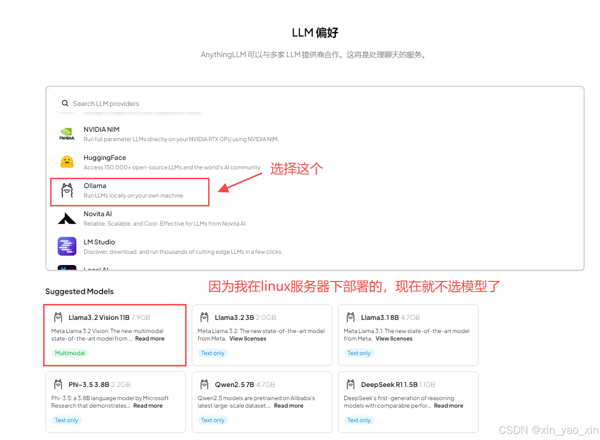Open Read more on DeepSeek R1 card
This screenshot has height=440, width=600.
point(449,406)
